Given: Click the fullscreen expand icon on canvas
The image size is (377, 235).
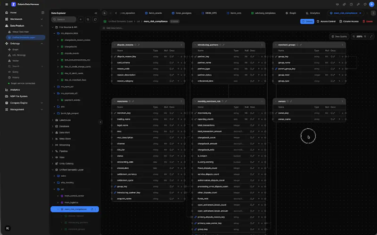Looking at the screenshot, I should point(371,37).
